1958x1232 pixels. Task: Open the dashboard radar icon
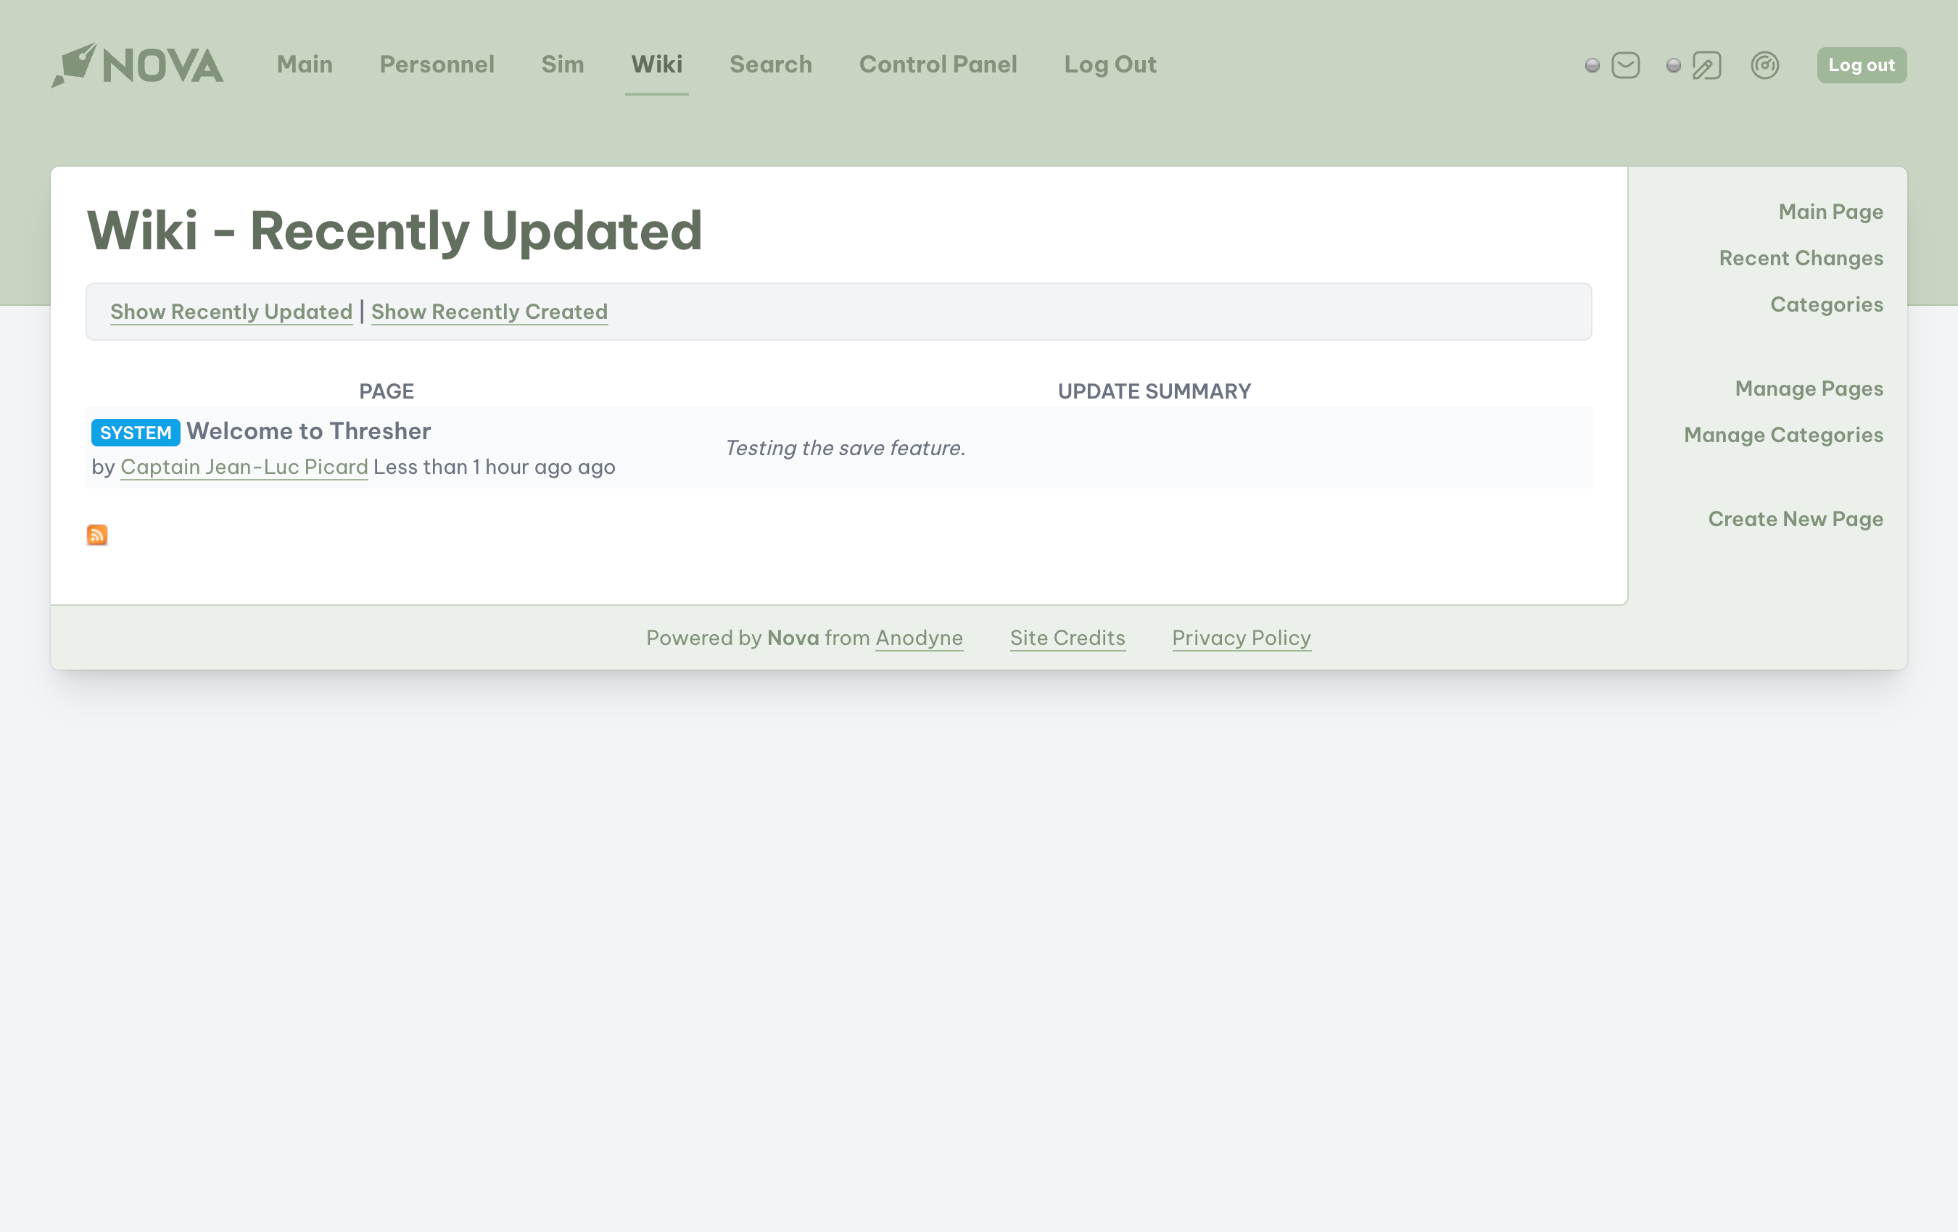click(x=1764, y=65)
